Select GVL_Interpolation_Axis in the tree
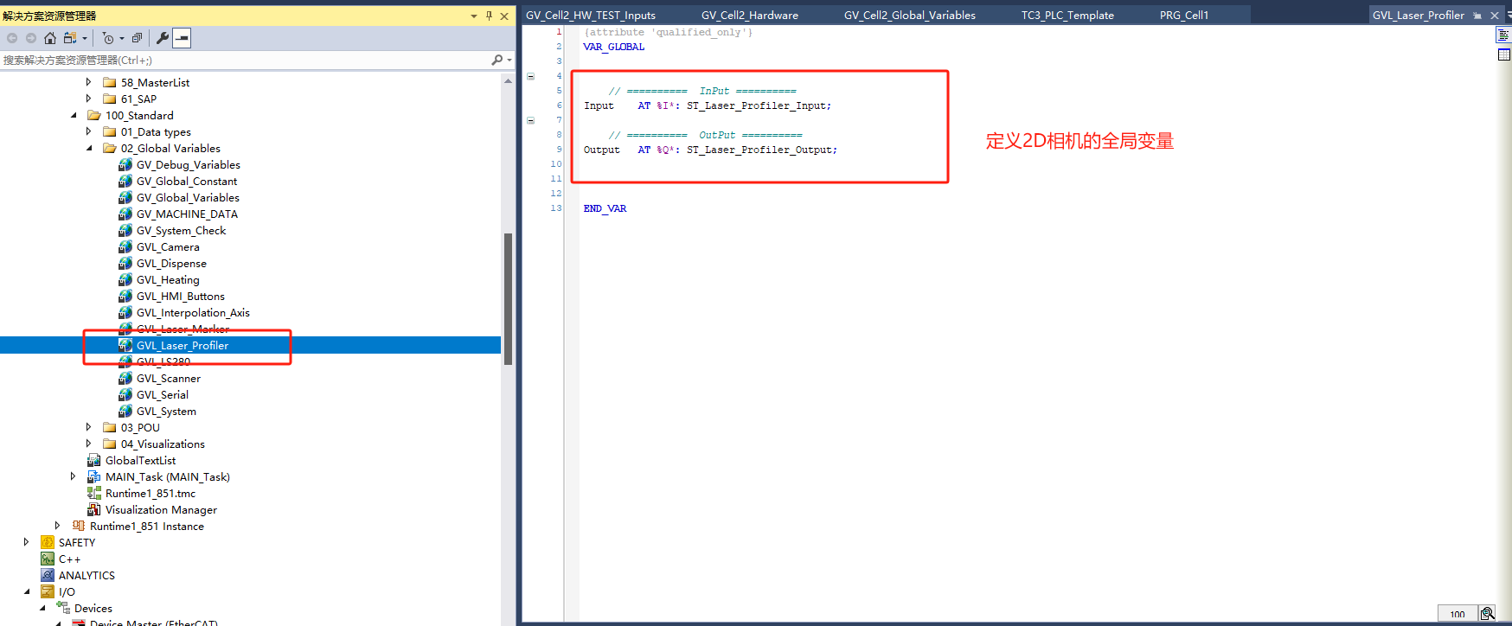 tap(193, 312)
